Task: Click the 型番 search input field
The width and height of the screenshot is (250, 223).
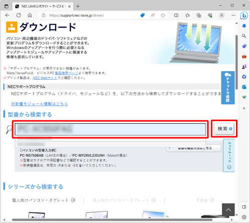Action: [110, 129]
